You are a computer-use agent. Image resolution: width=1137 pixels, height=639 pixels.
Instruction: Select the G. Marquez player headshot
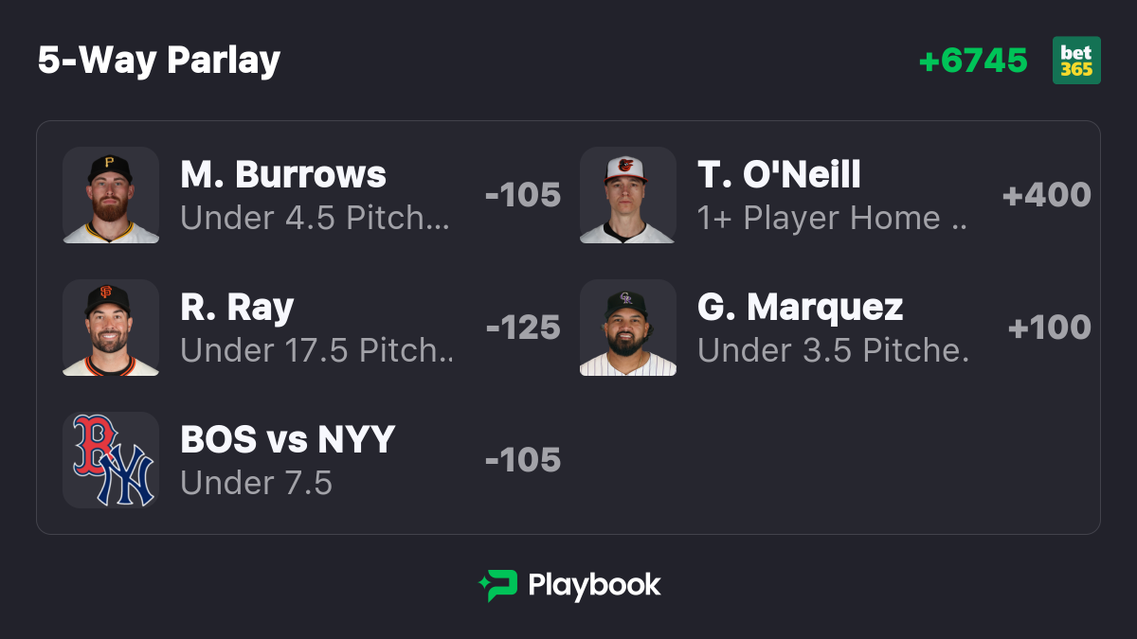[x=628, y=328]
